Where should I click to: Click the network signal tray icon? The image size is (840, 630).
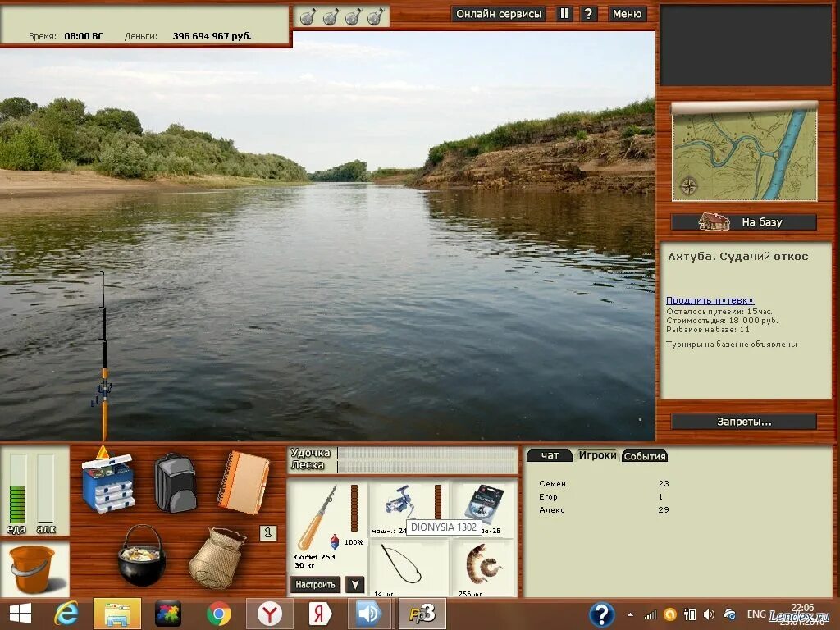pyautogui.click(x=651, y=614)
